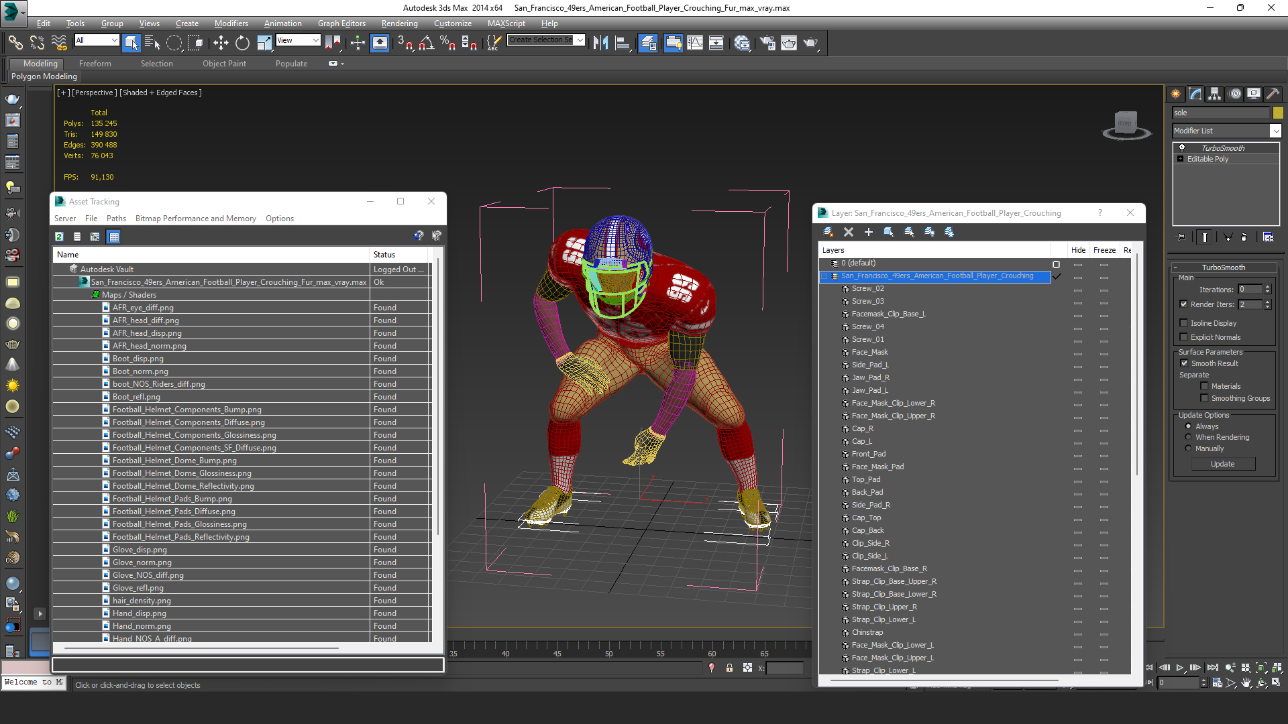Choose the Select and Rotate tool
Screen dimensions: 1288x724
click(242, 43)
